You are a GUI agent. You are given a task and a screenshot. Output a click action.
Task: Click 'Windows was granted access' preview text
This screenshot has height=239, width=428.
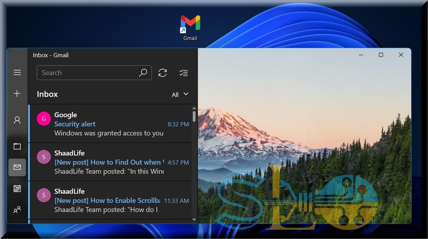(x=109, y=133)
